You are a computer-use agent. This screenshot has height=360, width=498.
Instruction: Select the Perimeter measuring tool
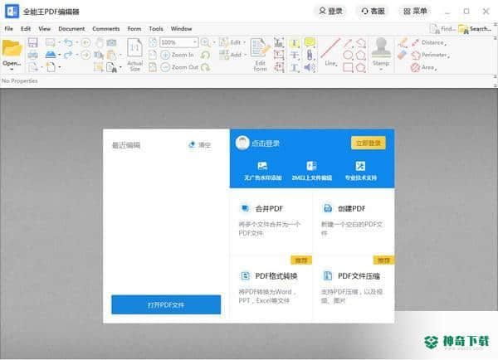(x=429, y=56)
